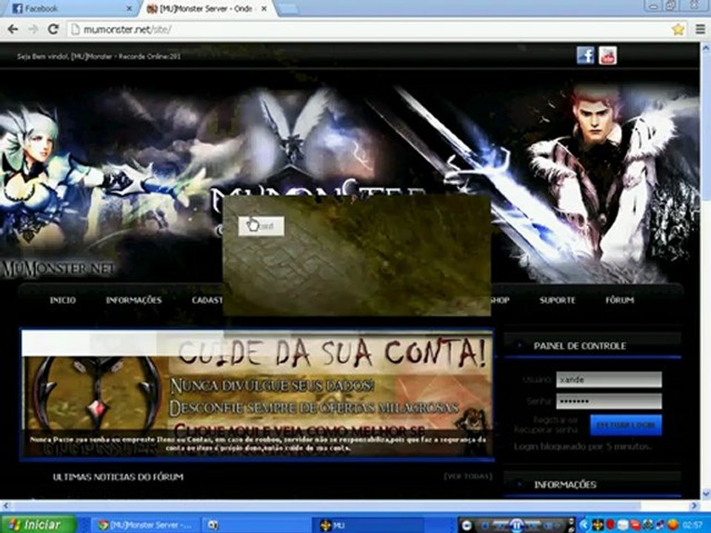
Task: Click the browser back arrow
Action: [13, 30]
